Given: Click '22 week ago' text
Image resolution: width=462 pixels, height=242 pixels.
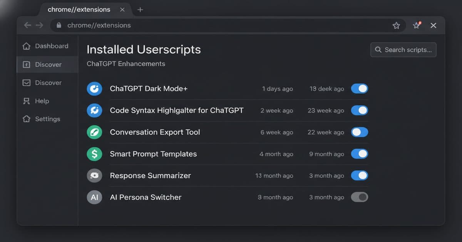Looking at the screenshot, I should pos(326,132).
